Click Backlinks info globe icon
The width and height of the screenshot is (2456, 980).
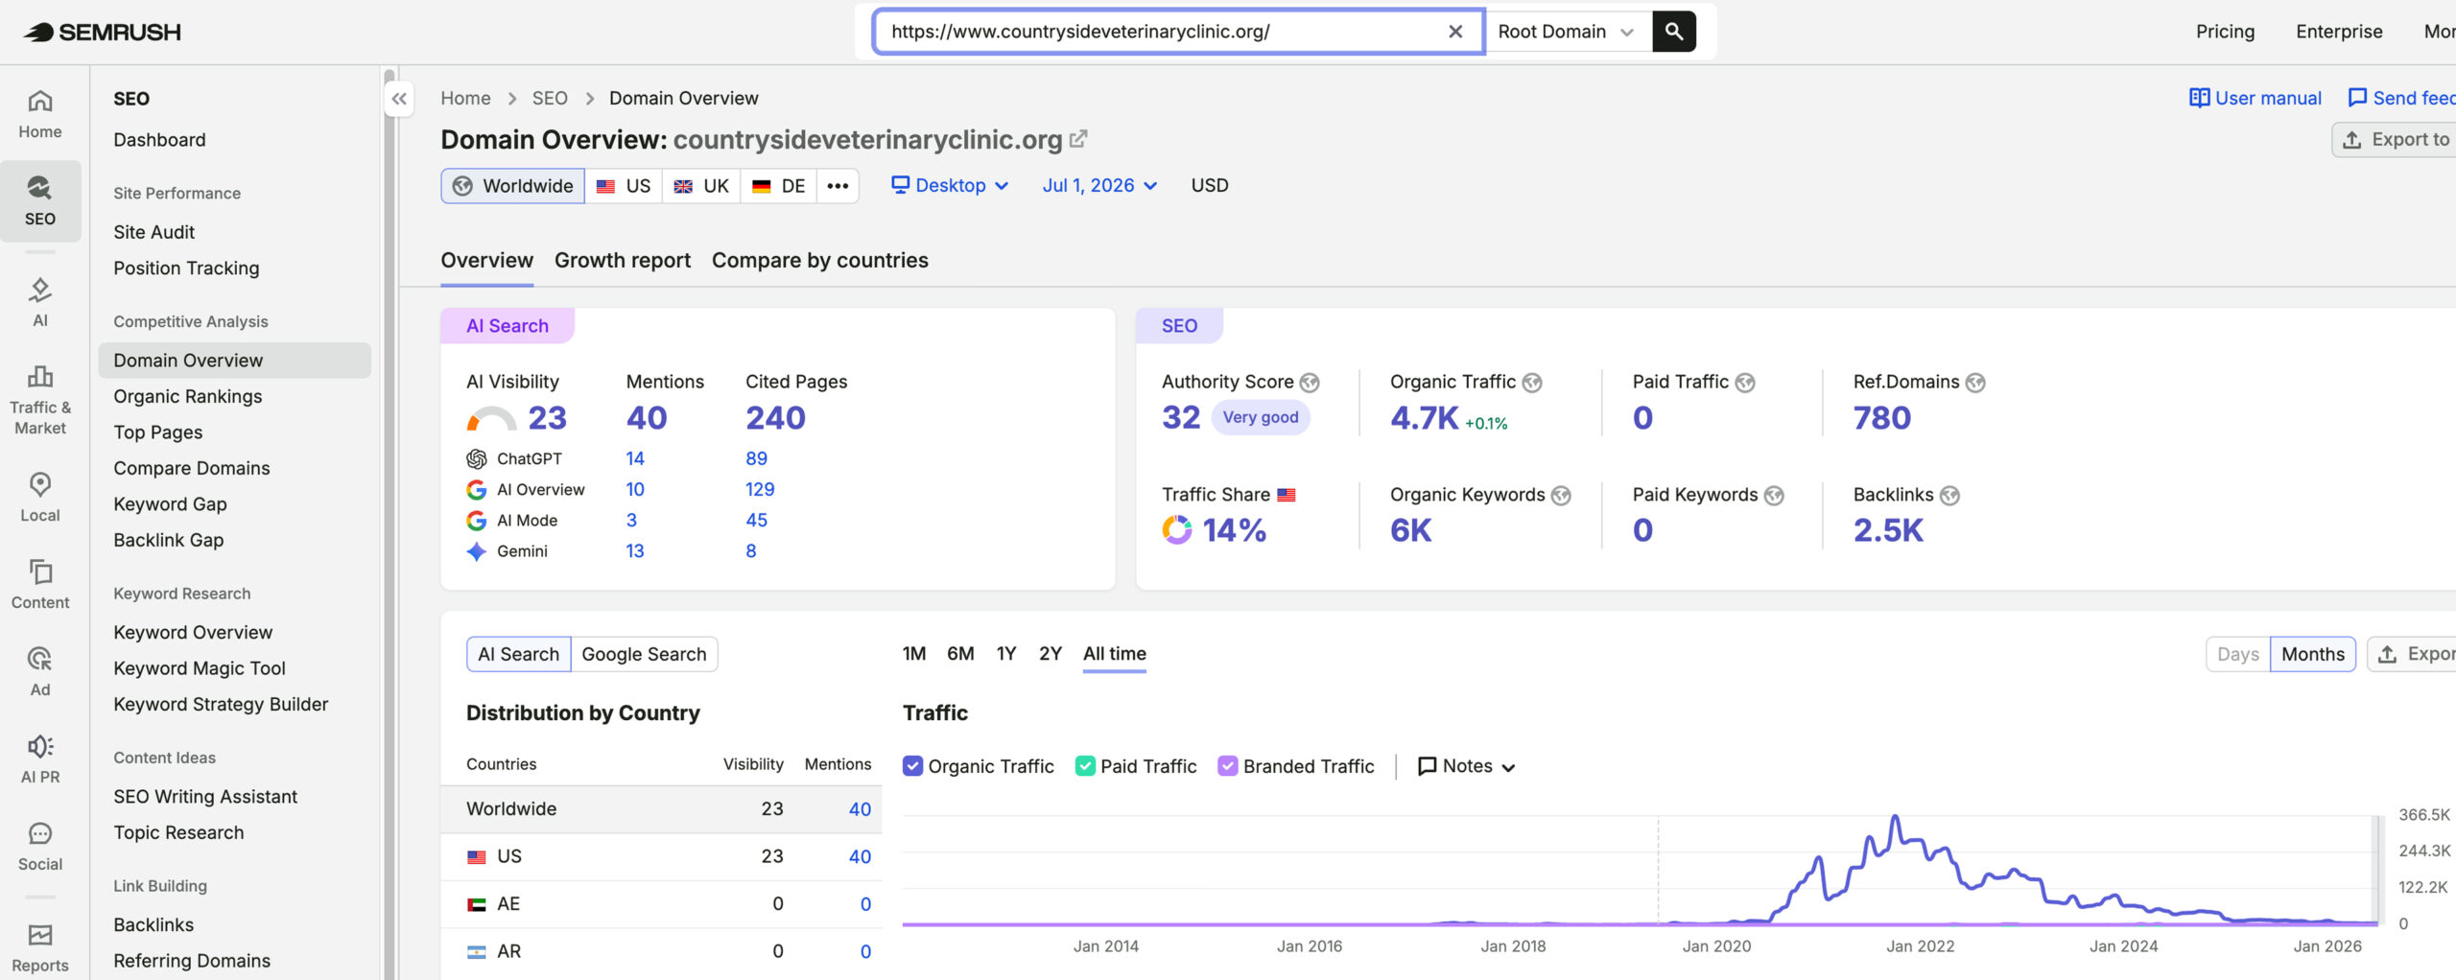[x=1949, y=496]
